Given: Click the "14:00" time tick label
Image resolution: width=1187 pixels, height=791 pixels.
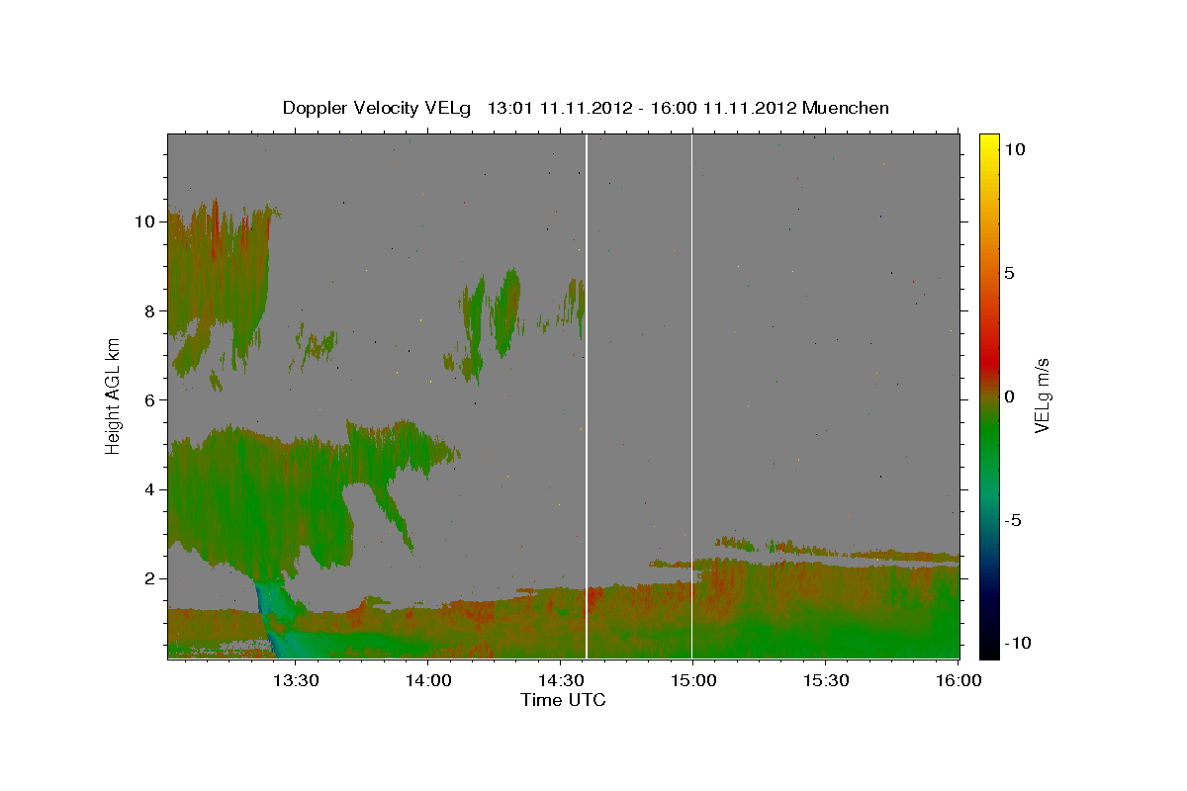Looking at the screenshot, I should 428,680.
